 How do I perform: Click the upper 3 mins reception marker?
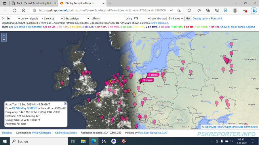click(152, 75)
